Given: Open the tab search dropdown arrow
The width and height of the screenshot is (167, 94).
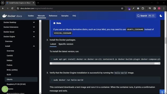Looking at the screenshot, I should [3, 3].
